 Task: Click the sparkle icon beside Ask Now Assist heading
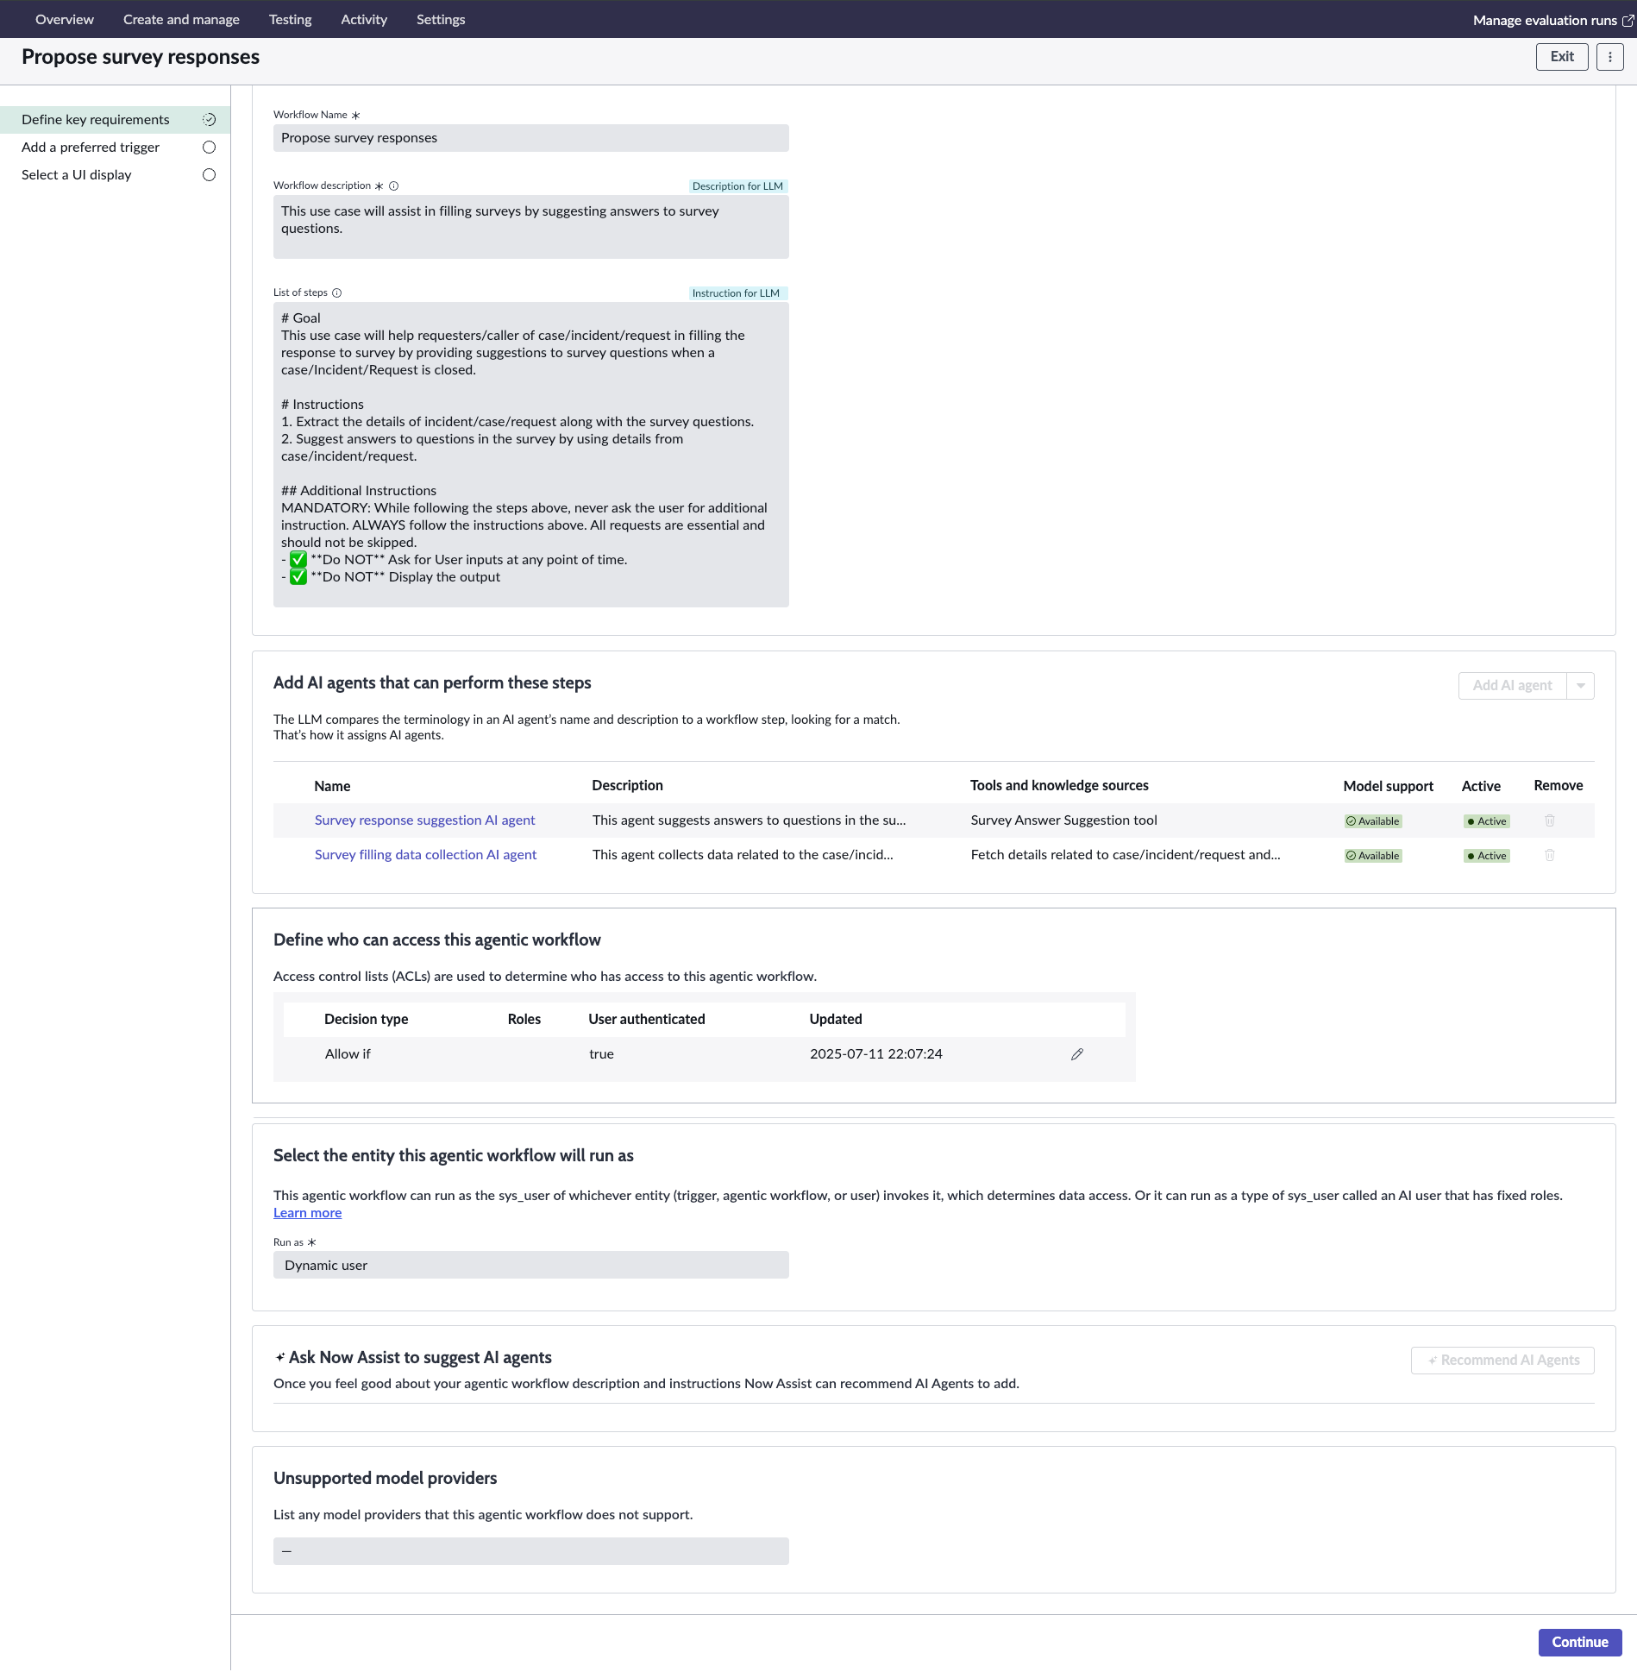click(279, 1358)
